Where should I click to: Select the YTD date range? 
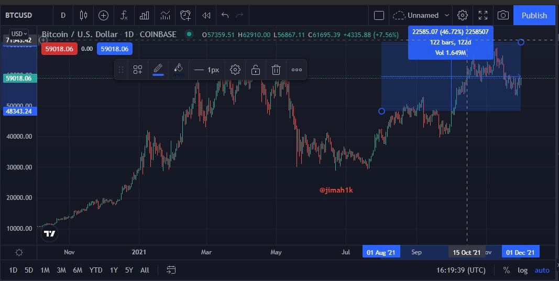point(96,271)
